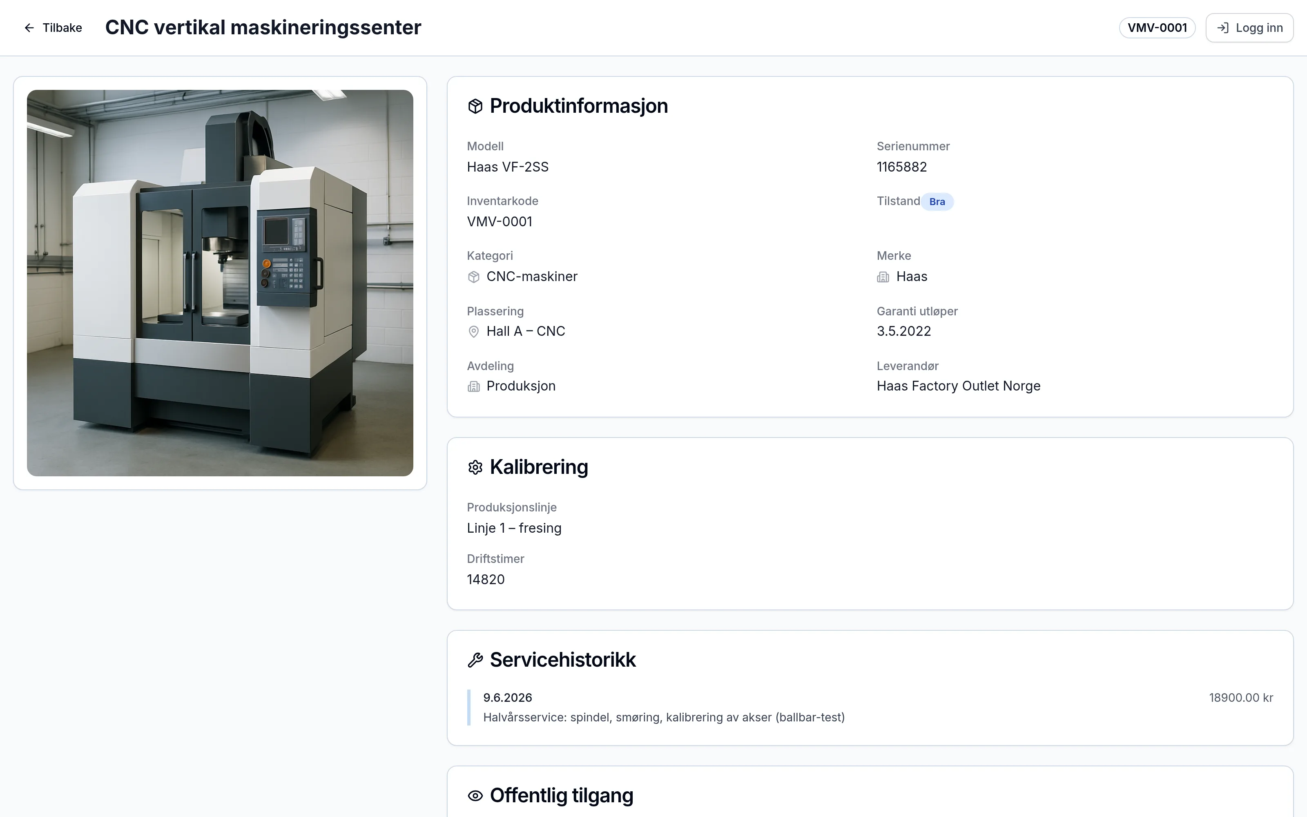
Task: Select the serial number 1165882
Action: pyautogui.click(x=901, y=167)
